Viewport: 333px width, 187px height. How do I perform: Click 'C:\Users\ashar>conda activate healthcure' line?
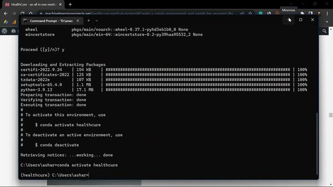coord(69,165)
